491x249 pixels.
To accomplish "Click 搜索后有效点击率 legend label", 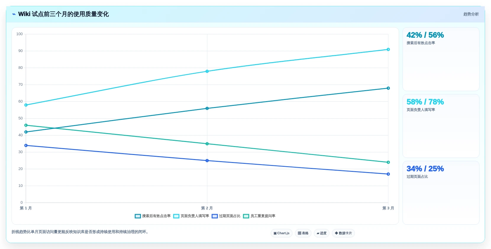I will pos(156,216).
